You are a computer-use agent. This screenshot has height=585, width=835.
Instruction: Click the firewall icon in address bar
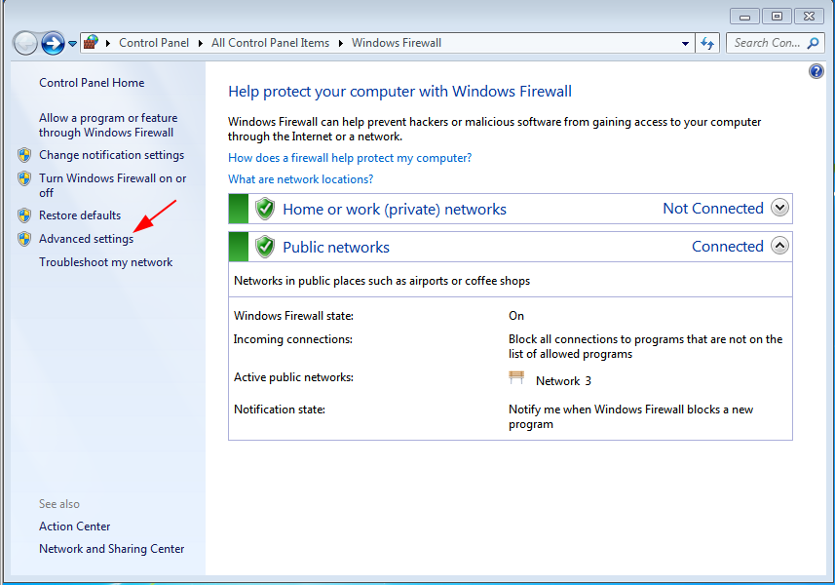click(x=92, y=43)
